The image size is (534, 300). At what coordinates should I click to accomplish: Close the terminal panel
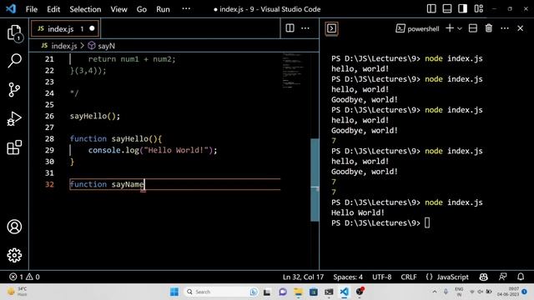tap(520, 28)
